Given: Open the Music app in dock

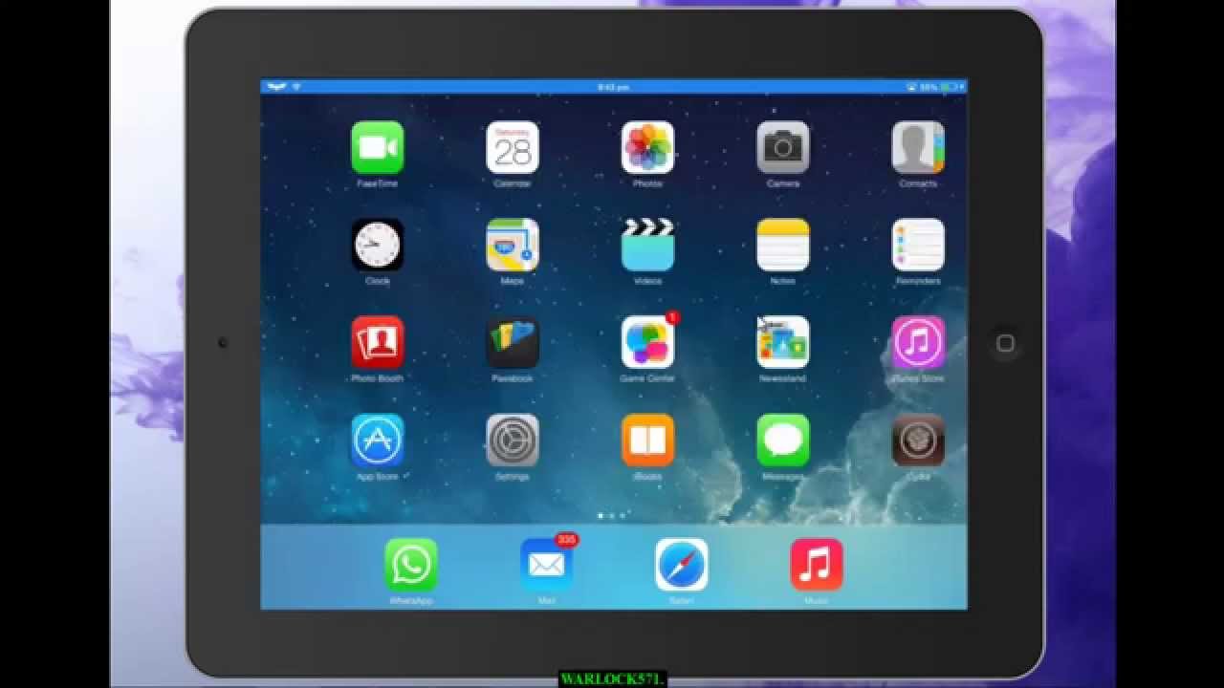Looking at the screenshot, I should coord(817,565).
